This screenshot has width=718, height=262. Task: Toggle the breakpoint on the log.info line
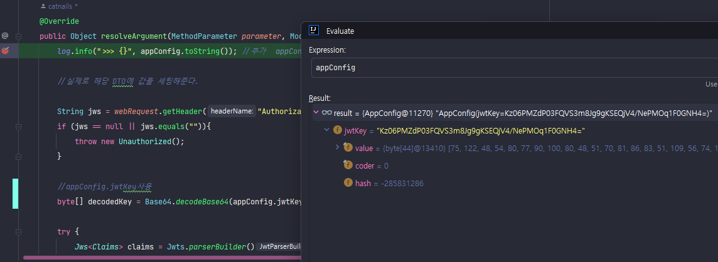click(x=5, y=50)
